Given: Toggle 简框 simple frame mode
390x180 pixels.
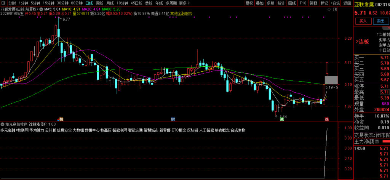Looking at the screenshot, I should (x=313, y=3).
